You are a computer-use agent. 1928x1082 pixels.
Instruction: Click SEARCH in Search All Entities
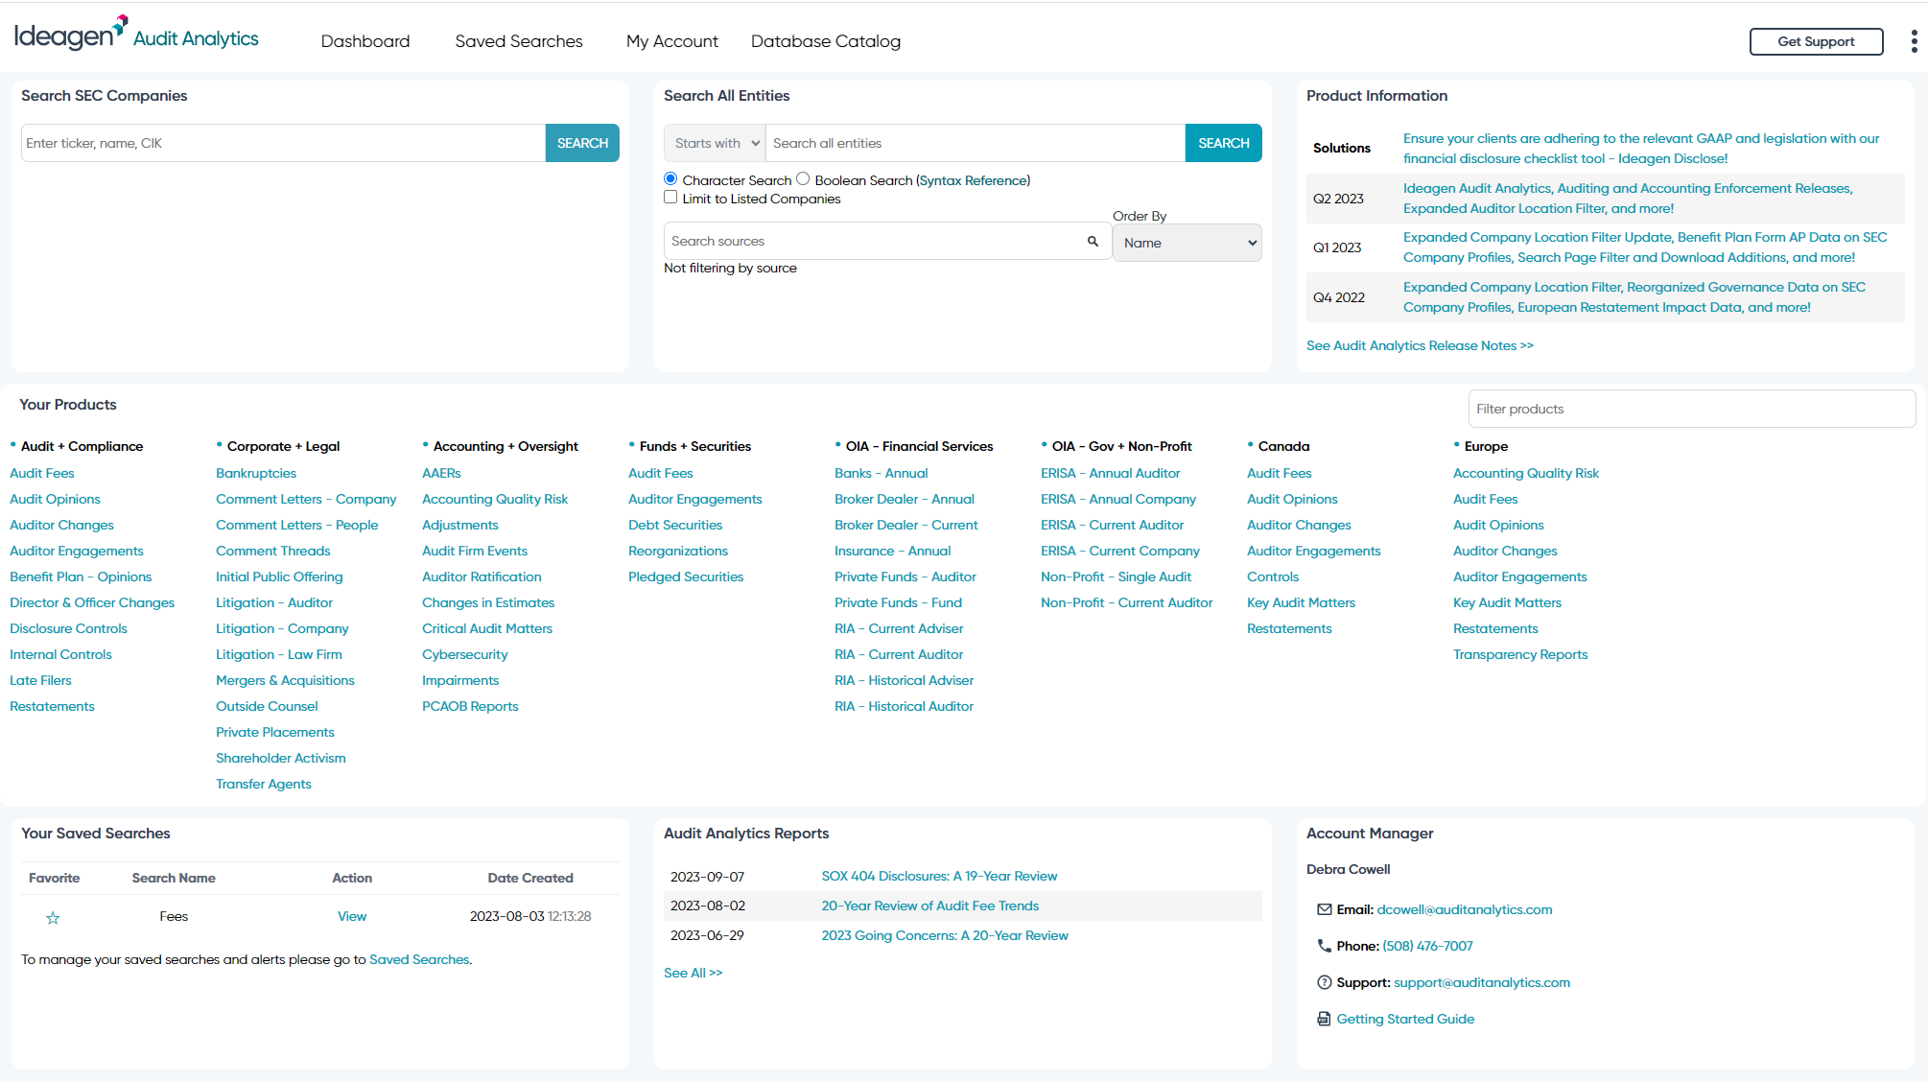(x=1223, y=143)
